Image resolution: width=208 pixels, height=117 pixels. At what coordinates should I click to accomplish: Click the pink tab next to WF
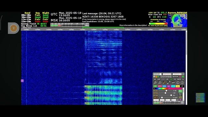pos(160,86)
